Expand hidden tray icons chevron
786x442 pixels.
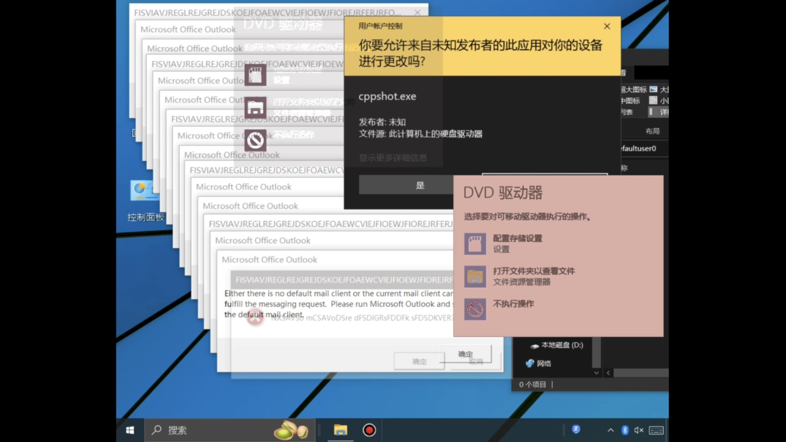tap(610, 430)
